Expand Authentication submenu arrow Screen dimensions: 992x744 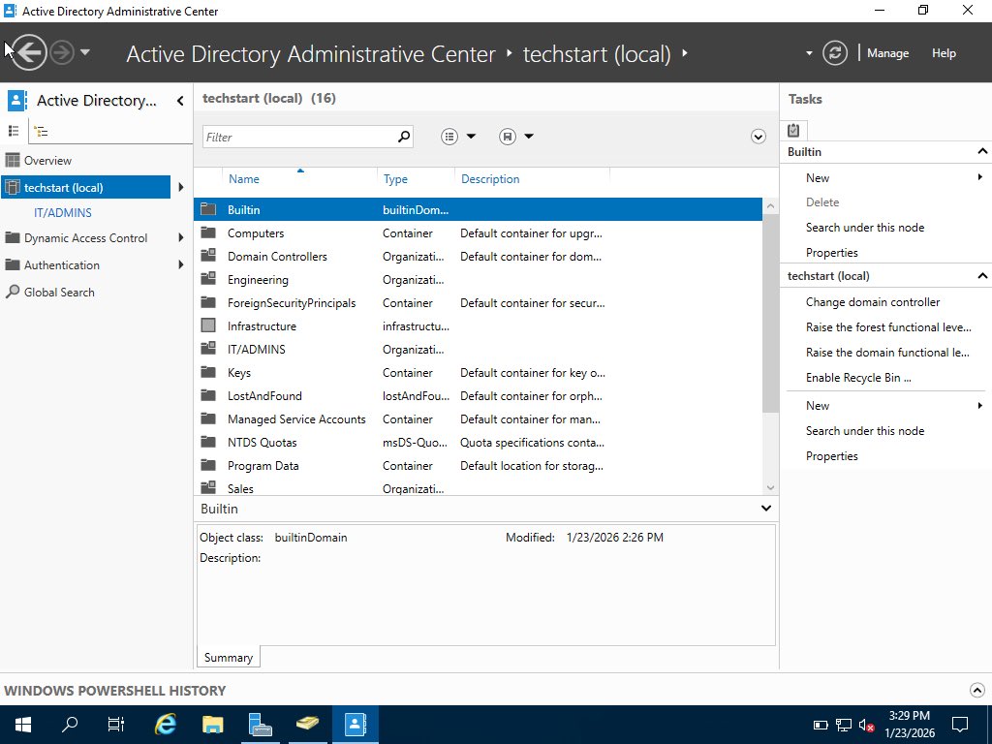pyautogui.click(x=181, y=264)
